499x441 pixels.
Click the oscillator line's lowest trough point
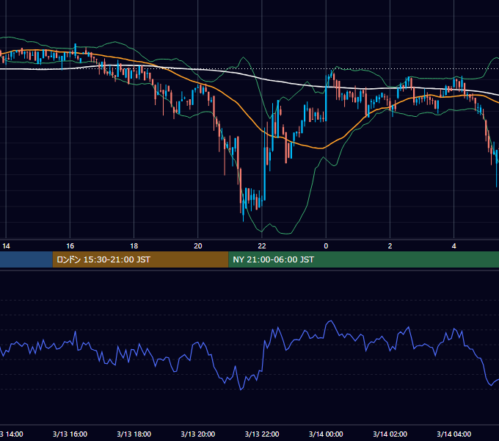pyautogui.click(x=241, y=390)
